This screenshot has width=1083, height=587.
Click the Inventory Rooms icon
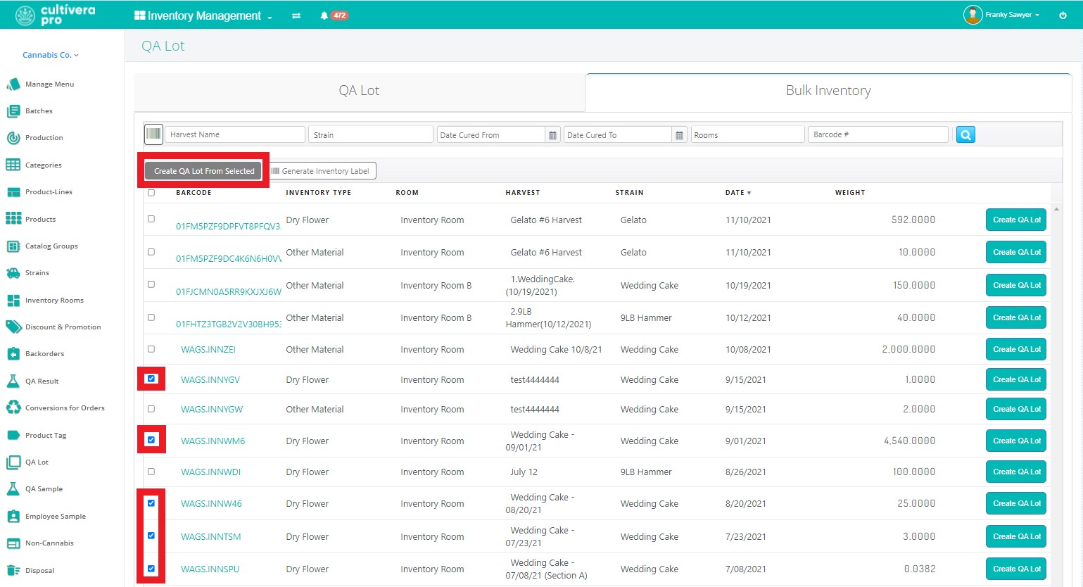pyautogui.click(x=13, y=301)
